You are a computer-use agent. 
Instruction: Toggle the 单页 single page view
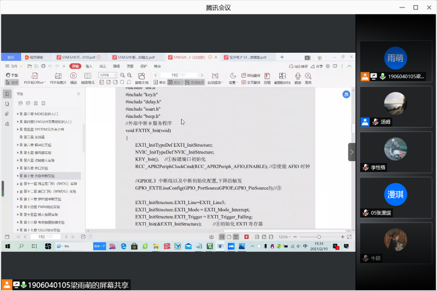[160, 82]
